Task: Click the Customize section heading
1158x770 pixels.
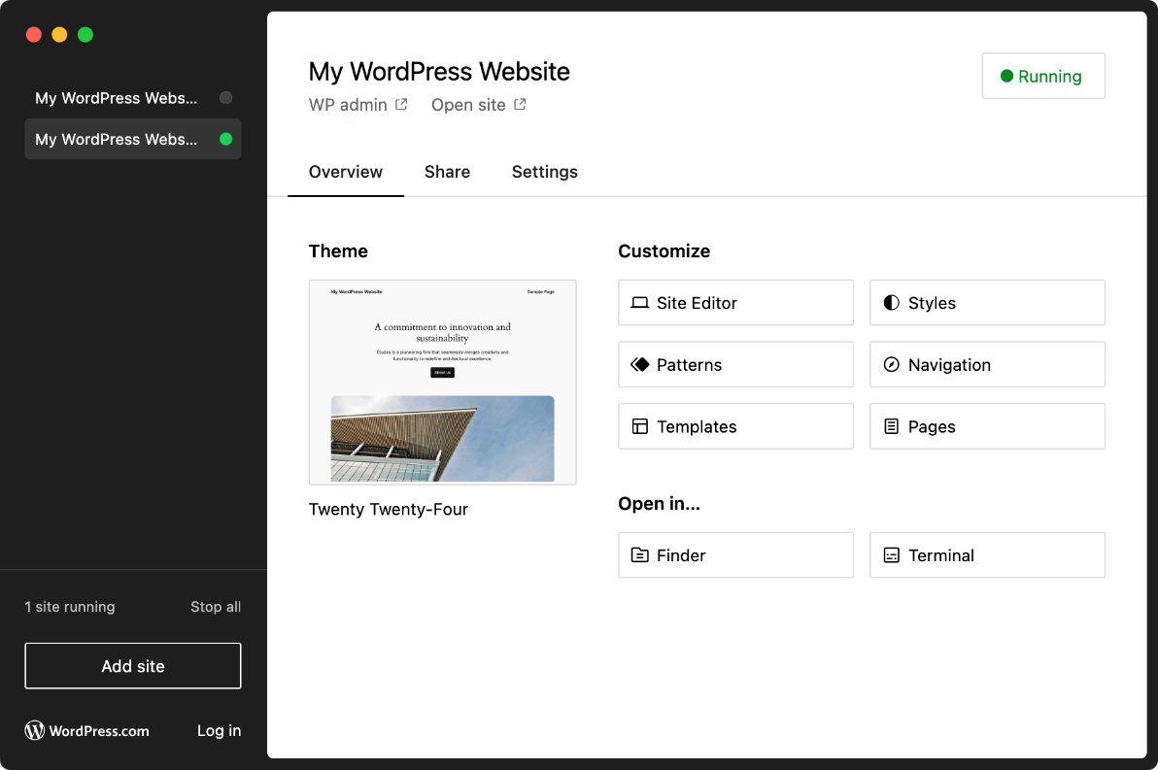Action: [664, 251]
